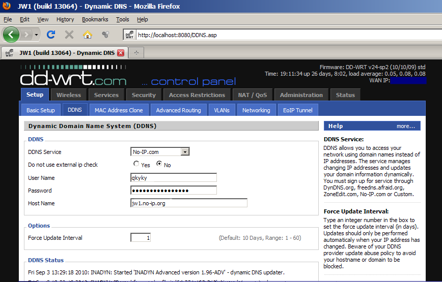Open a new tab with the plus button
Screen dimensions: 442x282
[x=136, y=53]
